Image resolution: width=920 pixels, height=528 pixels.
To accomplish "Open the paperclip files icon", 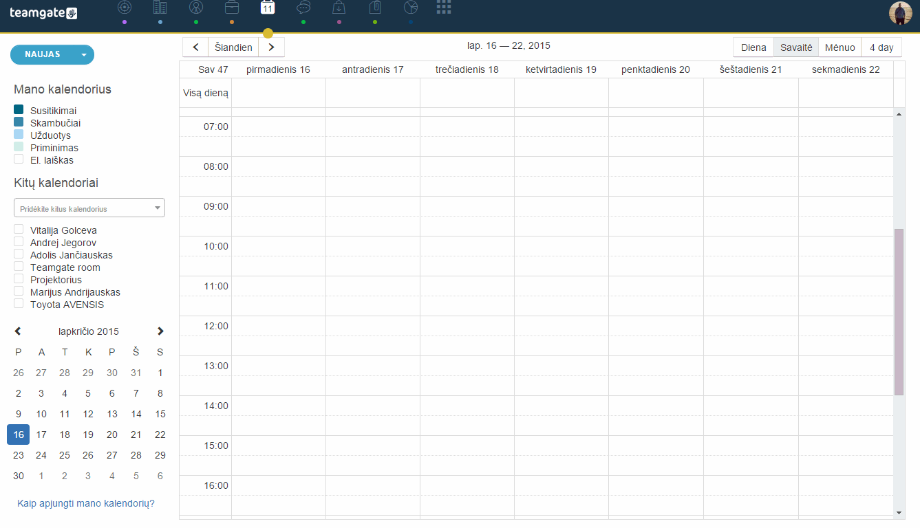I will (x=375, y=8).
